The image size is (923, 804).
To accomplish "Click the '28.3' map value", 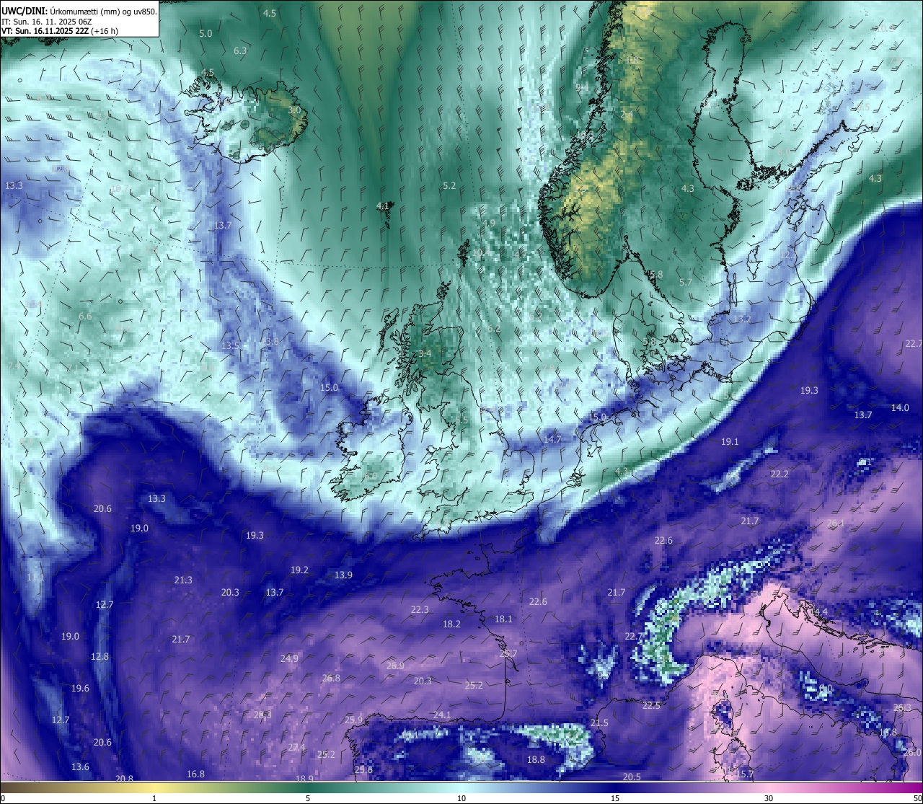I will tap(262, 715).
